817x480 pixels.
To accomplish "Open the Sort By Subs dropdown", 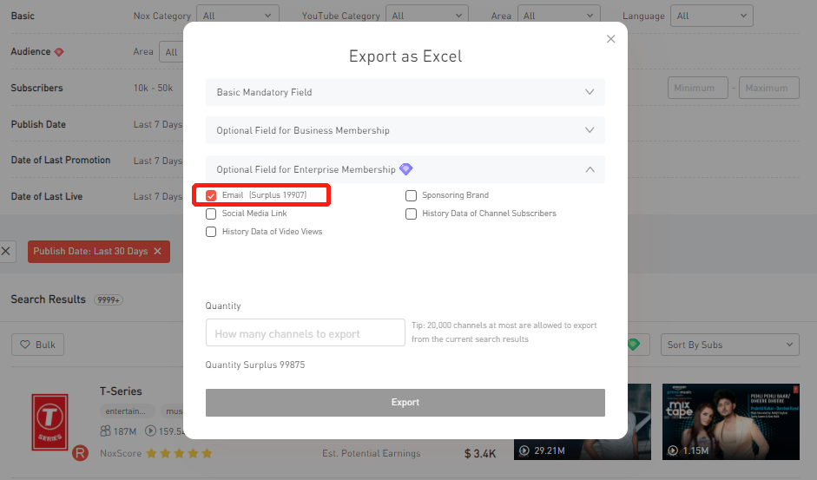I will (x=729, y=345).
